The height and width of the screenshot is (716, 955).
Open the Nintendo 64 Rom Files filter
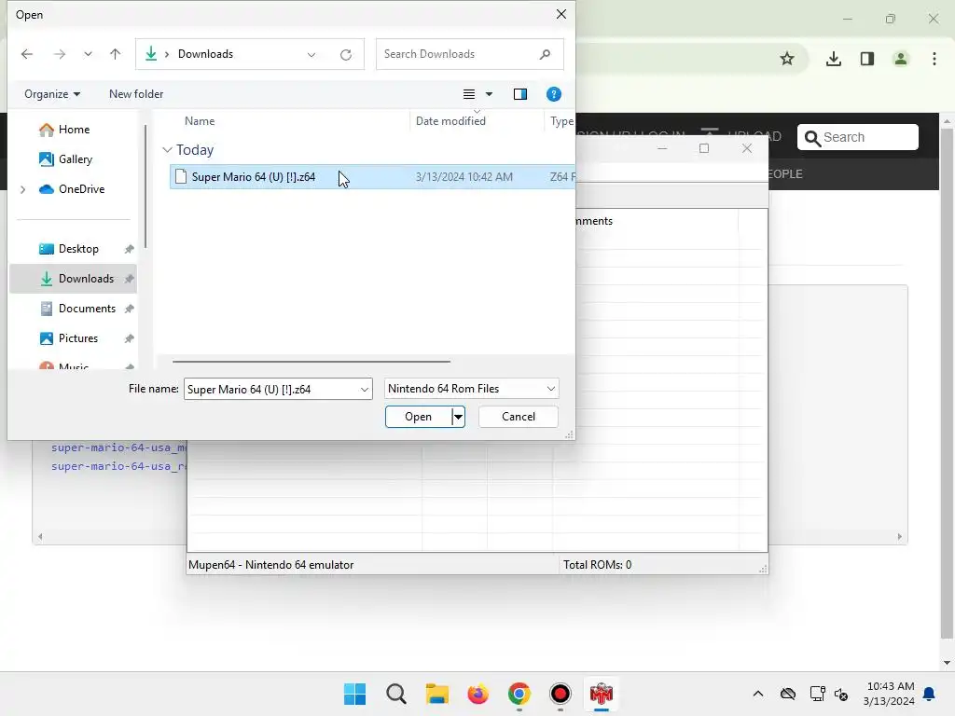point(471,389)
